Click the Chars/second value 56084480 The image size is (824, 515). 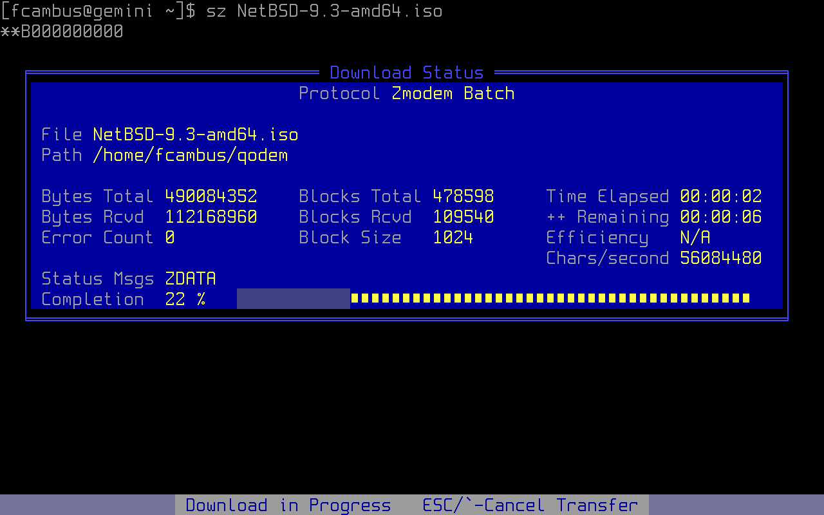tap(721, 258)
